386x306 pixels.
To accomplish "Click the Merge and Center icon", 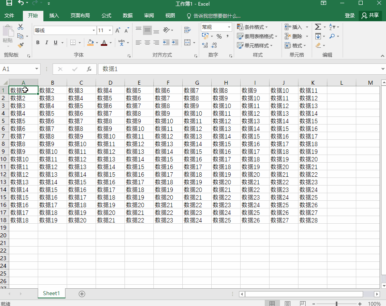I will 188,42.
